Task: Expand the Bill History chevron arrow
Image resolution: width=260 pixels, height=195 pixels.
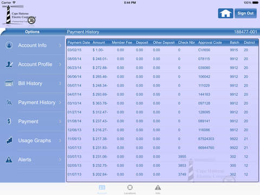Action: pyautogui.click(x=60, y=83)
